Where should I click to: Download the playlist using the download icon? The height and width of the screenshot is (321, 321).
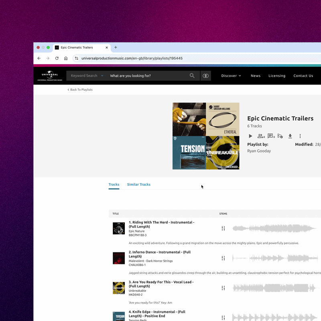tap(290, 136)
